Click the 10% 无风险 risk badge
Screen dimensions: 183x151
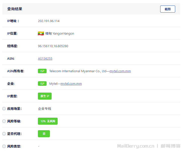point(48,121)
